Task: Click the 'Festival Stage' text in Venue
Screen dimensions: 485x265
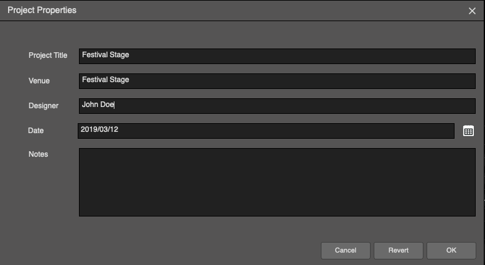Action: tap(106, 80)
